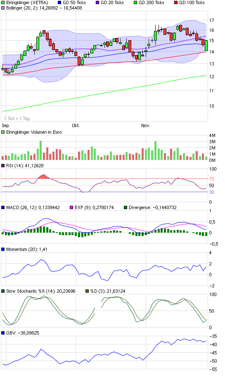Screen dimensions: 225x378
Task: Click the red GD 100 Ticks legend swatch
Action: tap(176, 2)
